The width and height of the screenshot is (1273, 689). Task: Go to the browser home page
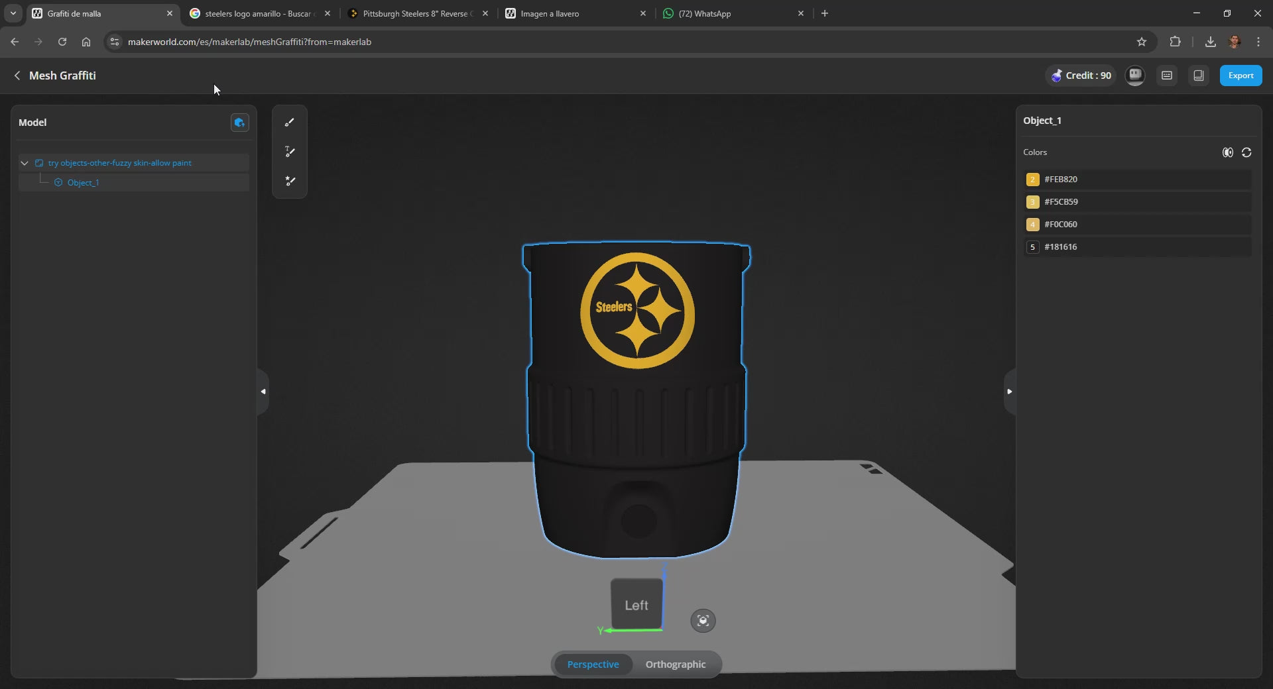click(x=86, y=42)
